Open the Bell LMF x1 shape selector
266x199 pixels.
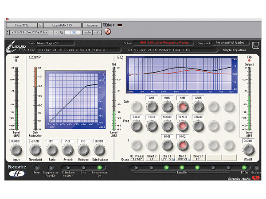click(x=168, y=158)
